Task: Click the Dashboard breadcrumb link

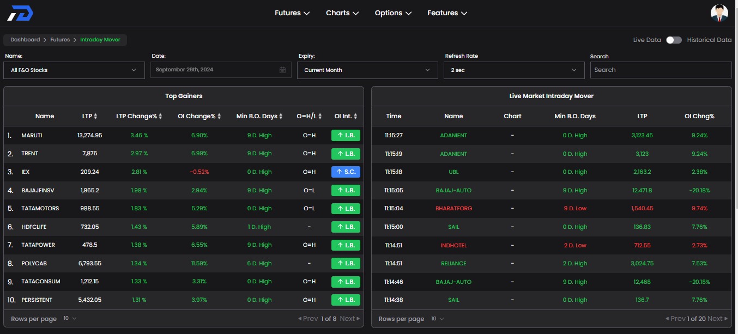Action: 25,40
